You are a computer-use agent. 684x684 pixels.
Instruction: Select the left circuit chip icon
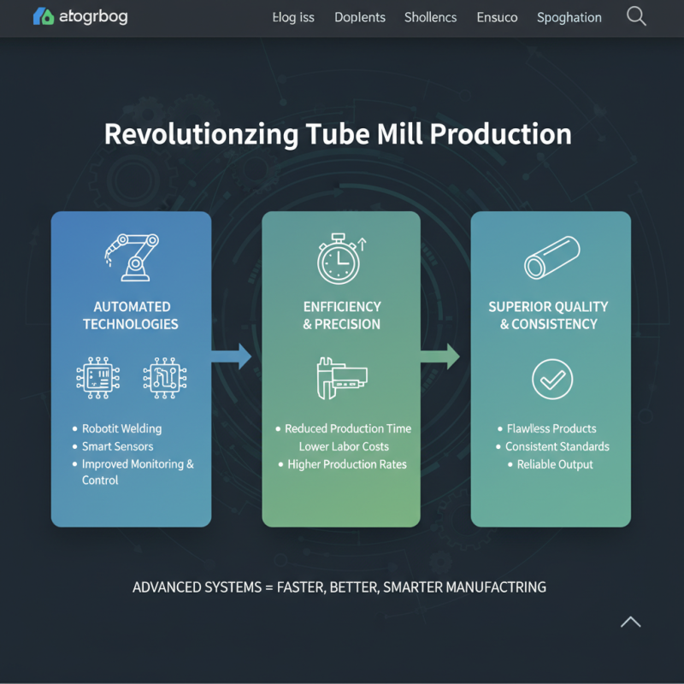coord(98,377)
